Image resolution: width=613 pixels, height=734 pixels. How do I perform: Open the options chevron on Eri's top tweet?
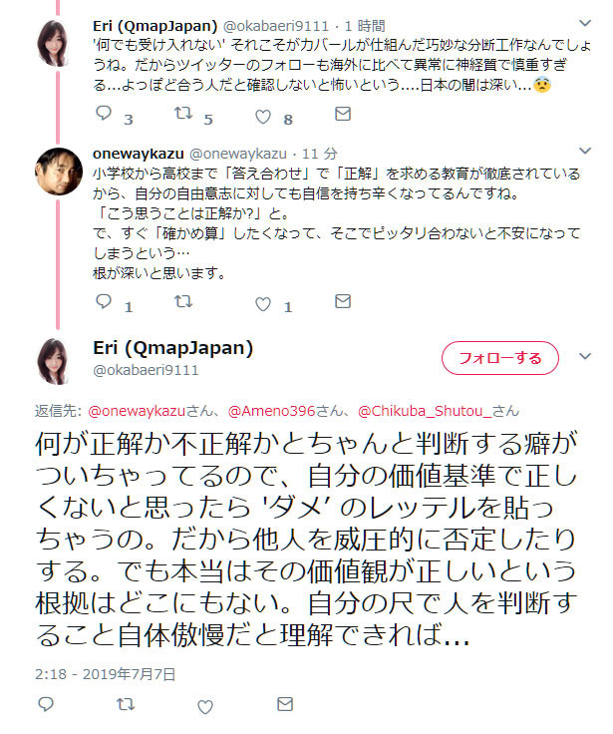585,23
